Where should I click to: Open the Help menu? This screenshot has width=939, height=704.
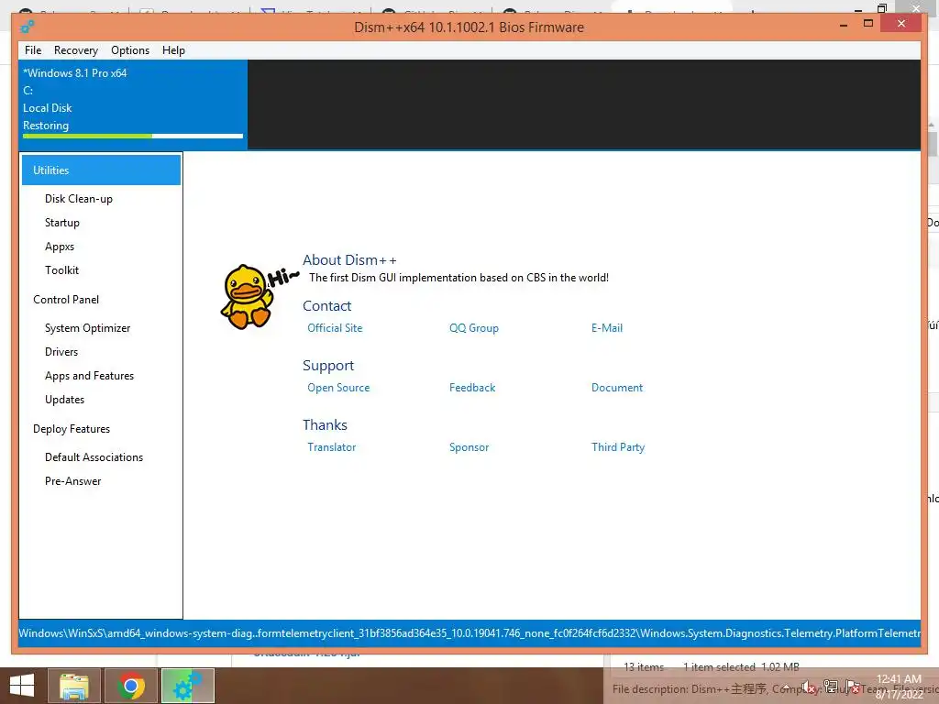click(x=173, y=50)
